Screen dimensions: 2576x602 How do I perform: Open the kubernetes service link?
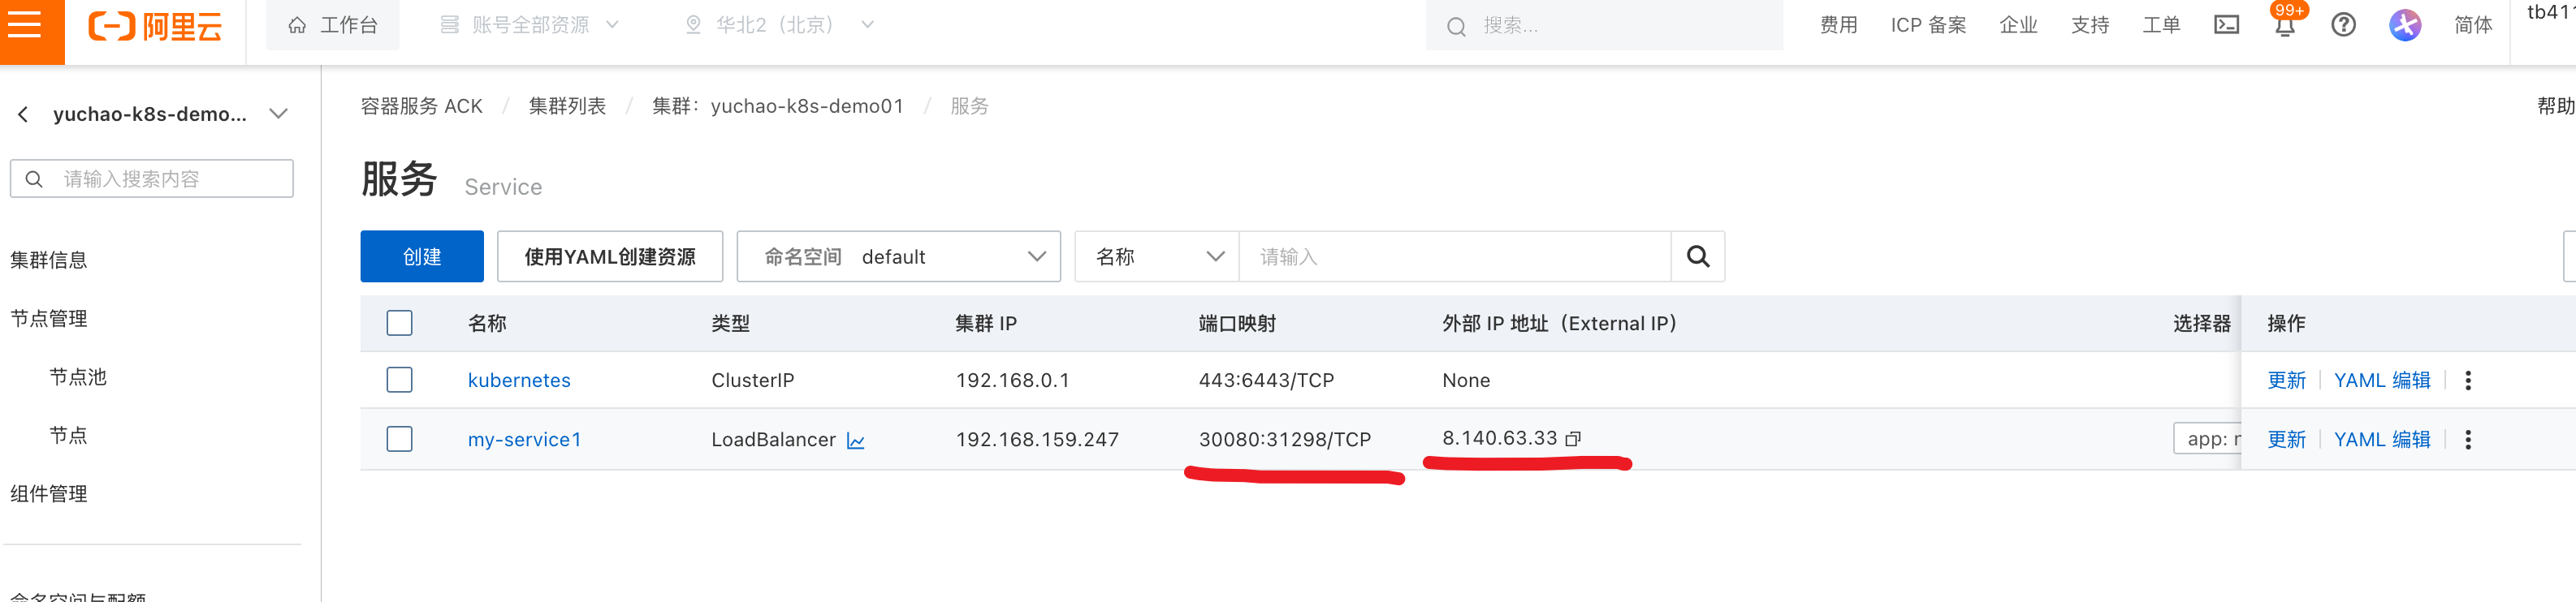coord(519,381)
